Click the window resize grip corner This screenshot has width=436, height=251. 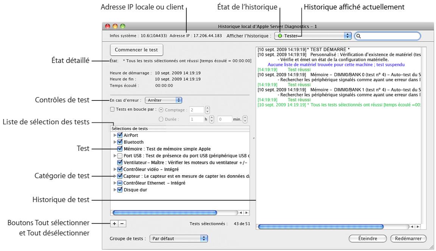(431, 247)
